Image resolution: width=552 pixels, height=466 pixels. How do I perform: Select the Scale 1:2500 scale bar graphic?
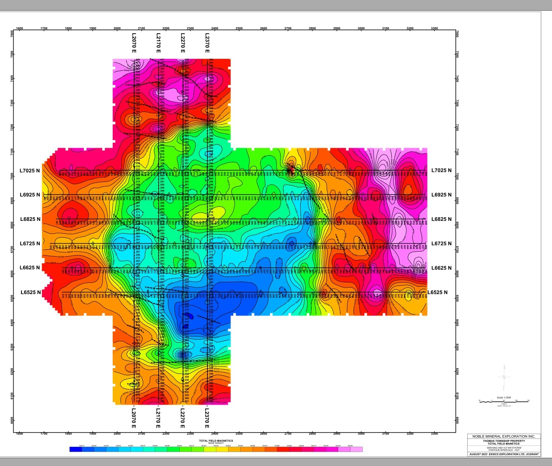503,401
